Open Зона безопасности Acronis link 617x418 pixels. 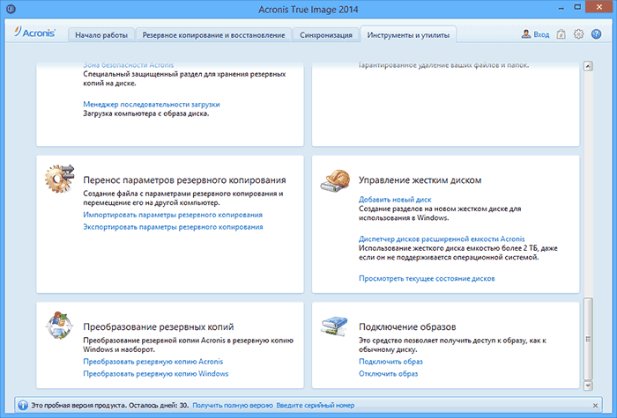[x=129, y=65]
